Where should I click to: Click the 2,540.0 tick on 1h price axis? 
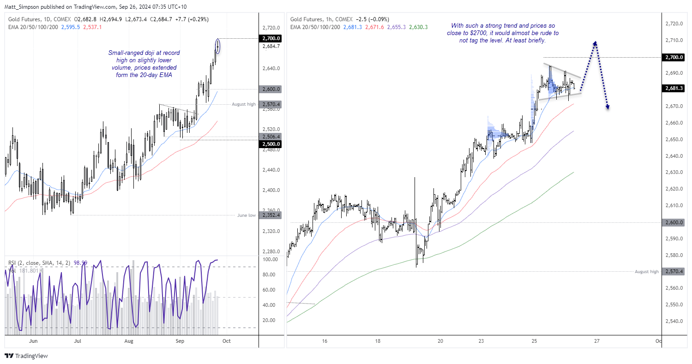coord(675,321)
